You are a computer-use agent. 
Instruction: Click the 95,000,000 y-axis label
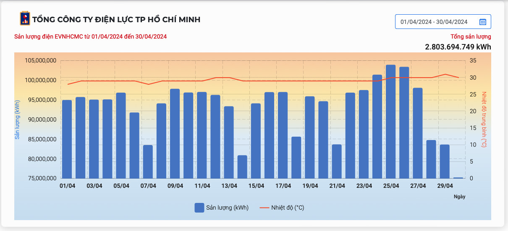point(42,100)
